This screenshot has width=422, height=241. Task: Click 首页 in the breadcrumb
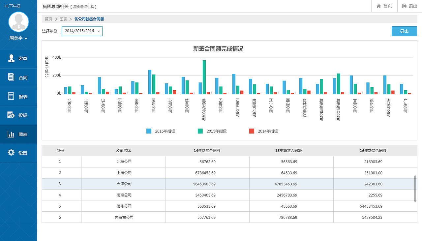point(48,19)
